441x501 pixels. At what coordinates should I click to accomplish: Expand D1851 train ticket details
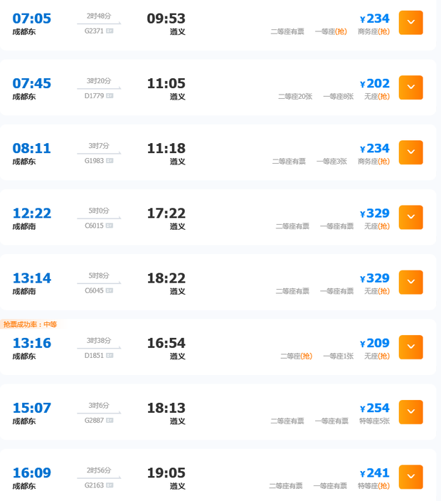(x=410, y=347)
